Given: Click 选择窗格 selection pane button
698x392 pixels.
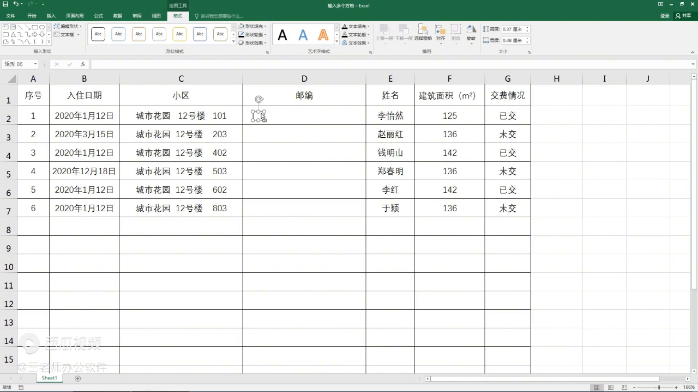Looking at the screenshot, I should pos(423,33).
